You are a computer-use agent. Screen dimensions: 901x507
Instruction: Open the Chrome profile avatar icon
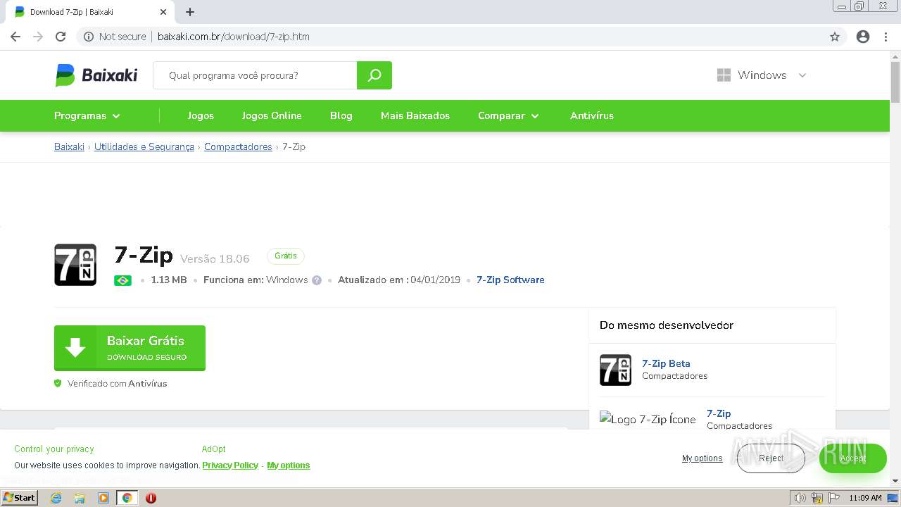(863, 37)
